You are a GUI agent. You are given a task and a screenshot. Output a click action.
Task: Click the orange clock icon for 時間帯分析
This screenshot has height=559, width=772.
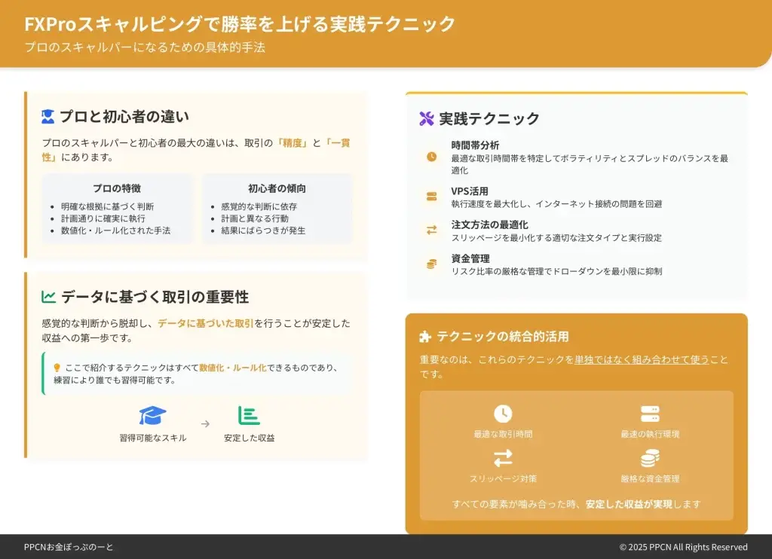pyautogui.click(x=431, y=157)
